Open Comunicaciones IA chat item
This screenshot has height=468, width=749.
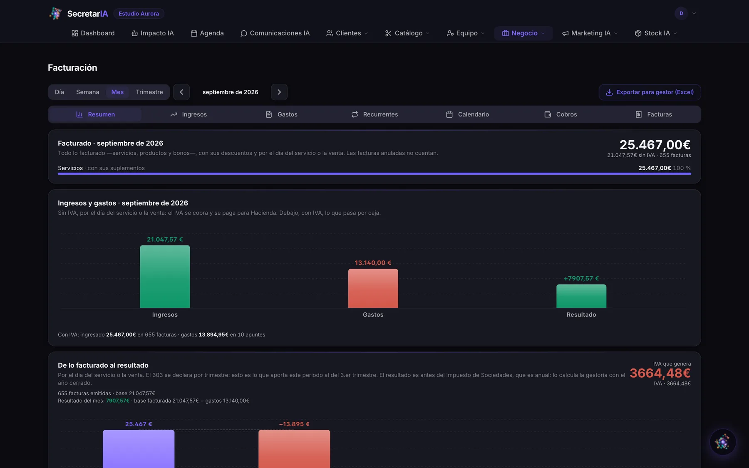pyautogui.click(x=275, y=33)
